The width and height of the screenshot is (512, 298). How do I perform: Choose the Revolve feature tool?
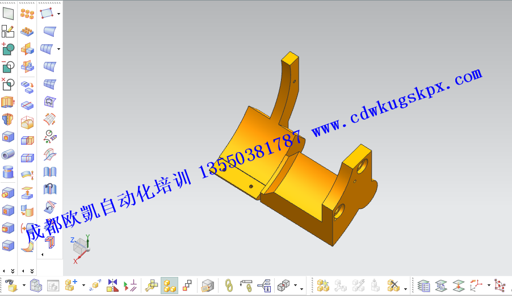8,119
